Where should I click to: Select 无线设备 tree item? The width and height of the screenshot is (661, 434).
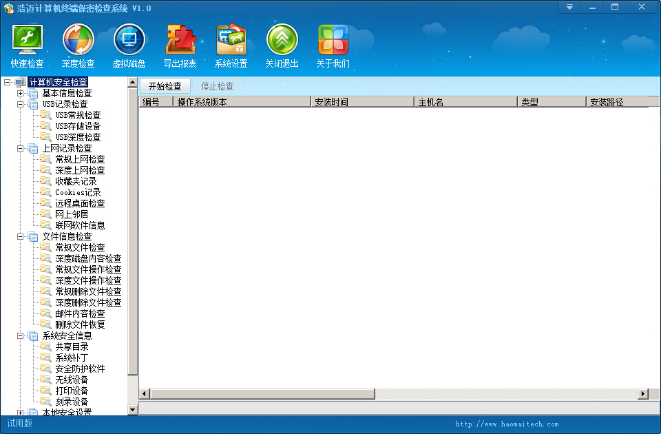coord(72,380)
